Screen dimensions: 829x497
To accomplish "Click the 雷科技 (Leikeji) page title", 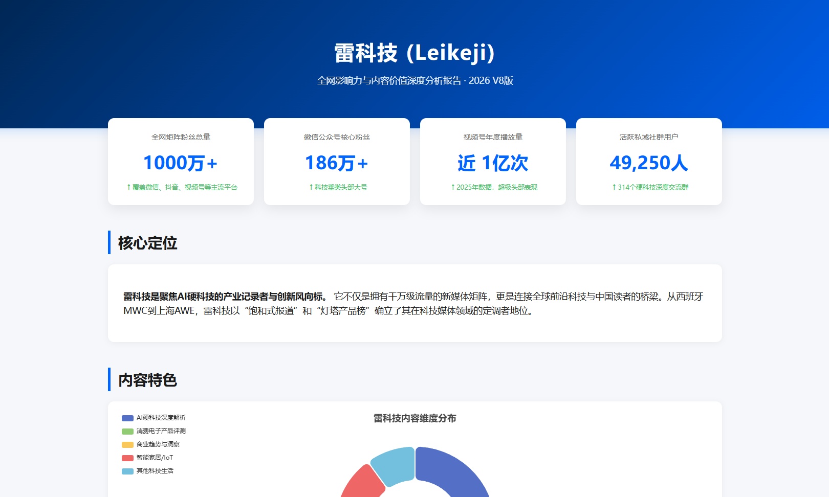I will (414, 53).
